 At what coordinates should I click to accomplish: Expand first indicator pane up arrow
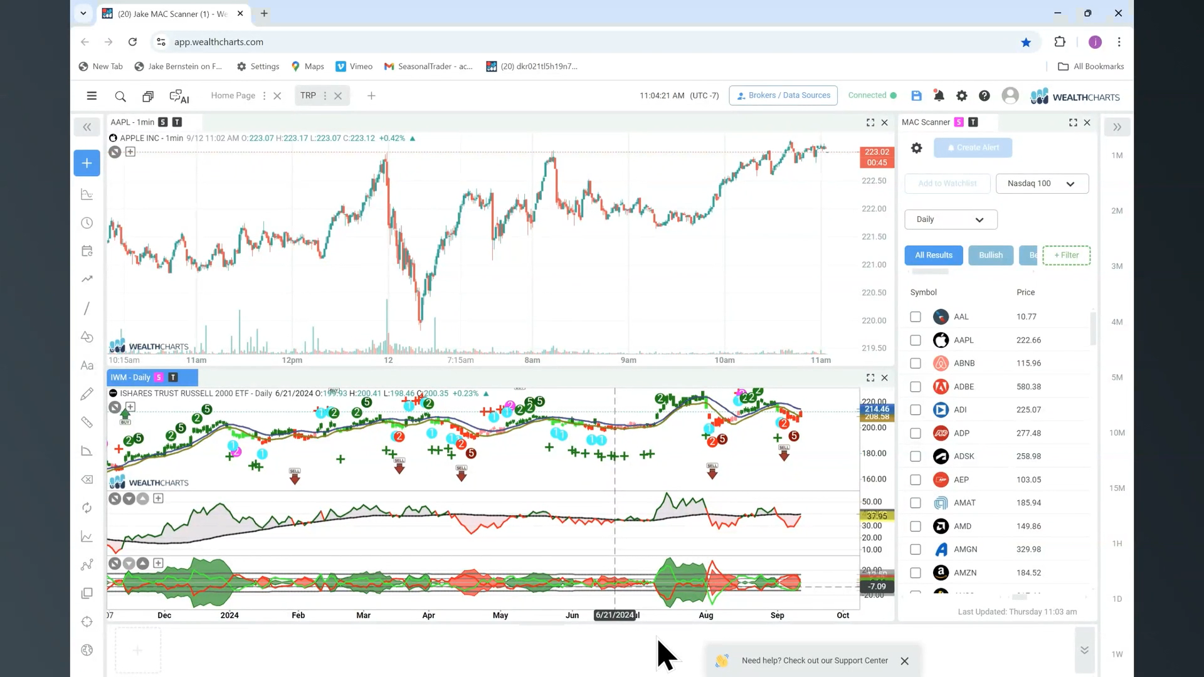coord(143,499)
